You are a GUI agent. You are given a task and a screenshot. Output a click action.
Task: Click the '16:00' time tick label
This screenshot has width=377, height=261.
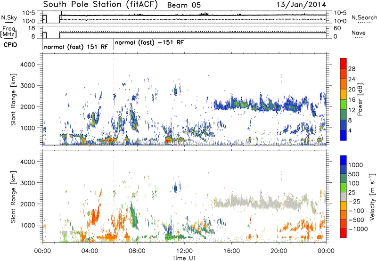click(x=231, y=251)
